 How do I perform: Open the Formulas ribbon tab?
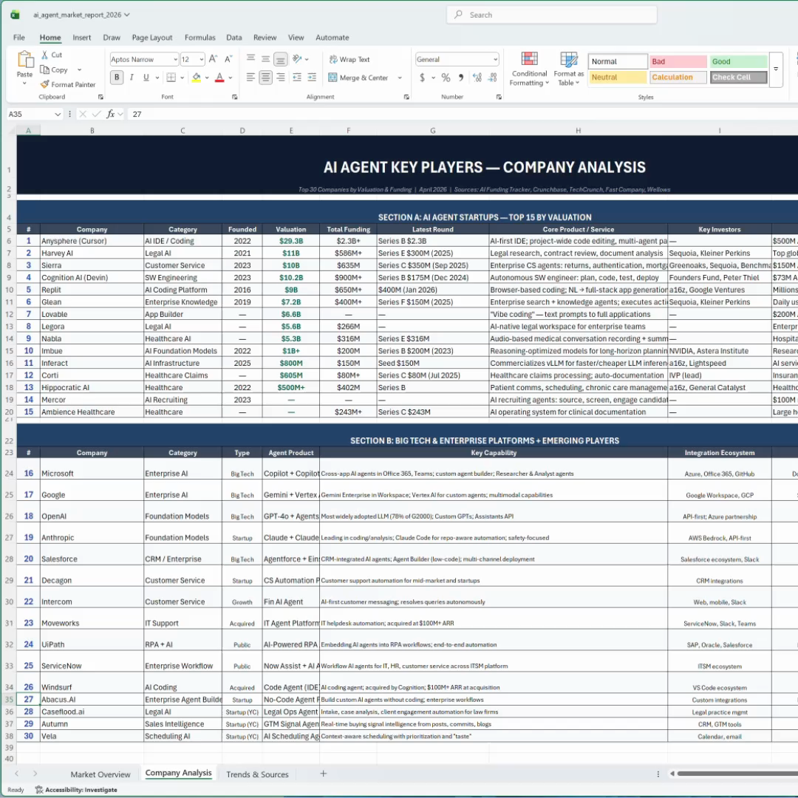[199, 38]
